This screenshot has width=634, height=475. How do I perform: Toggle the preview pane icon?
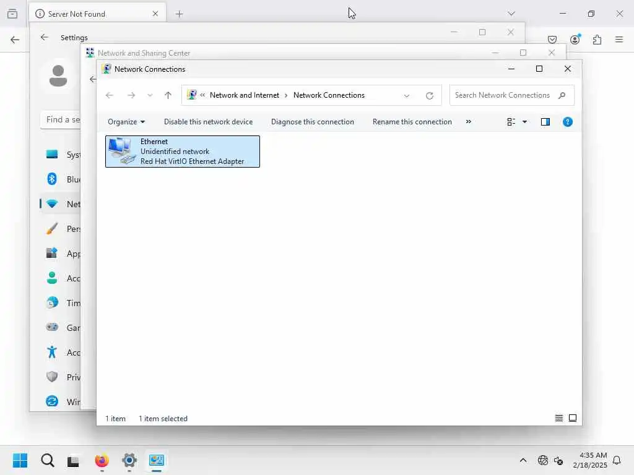point(545,122)
